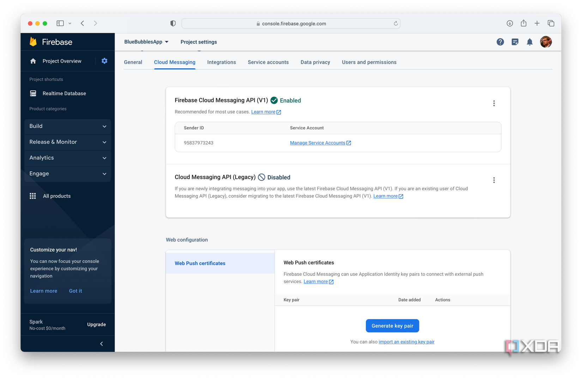Open the release notes icon
The height and width of the screenshot is (379, 582).
(x=515, y=42)
